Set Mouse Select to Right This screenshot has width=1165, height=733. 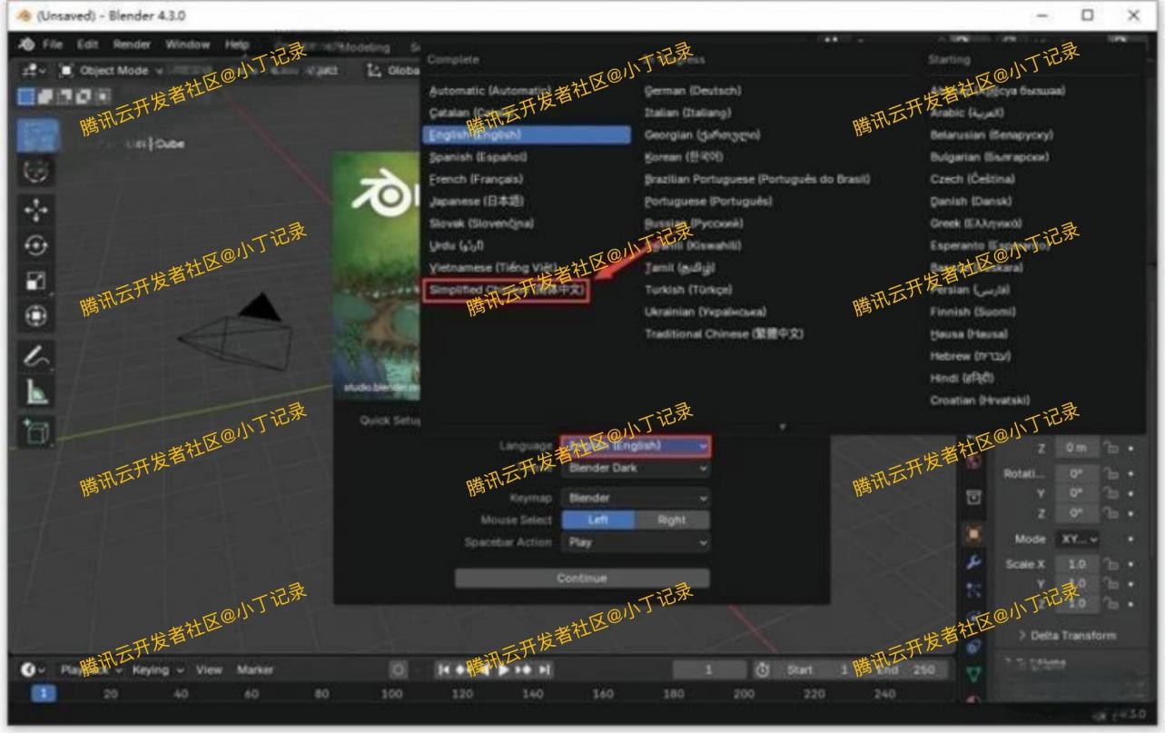[x=673, y=520]
